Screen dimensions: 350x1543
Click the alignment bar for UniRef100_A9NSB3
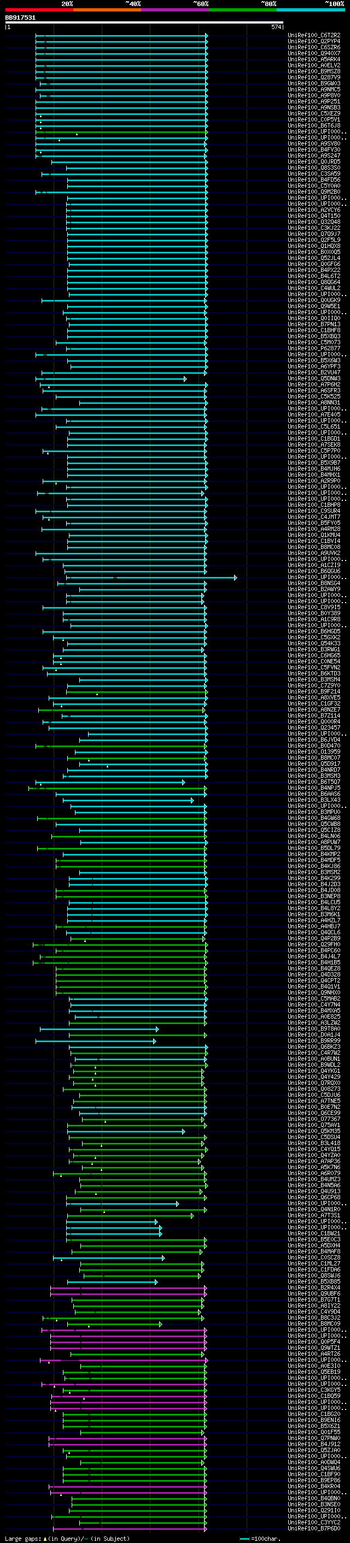click(121, 108)
